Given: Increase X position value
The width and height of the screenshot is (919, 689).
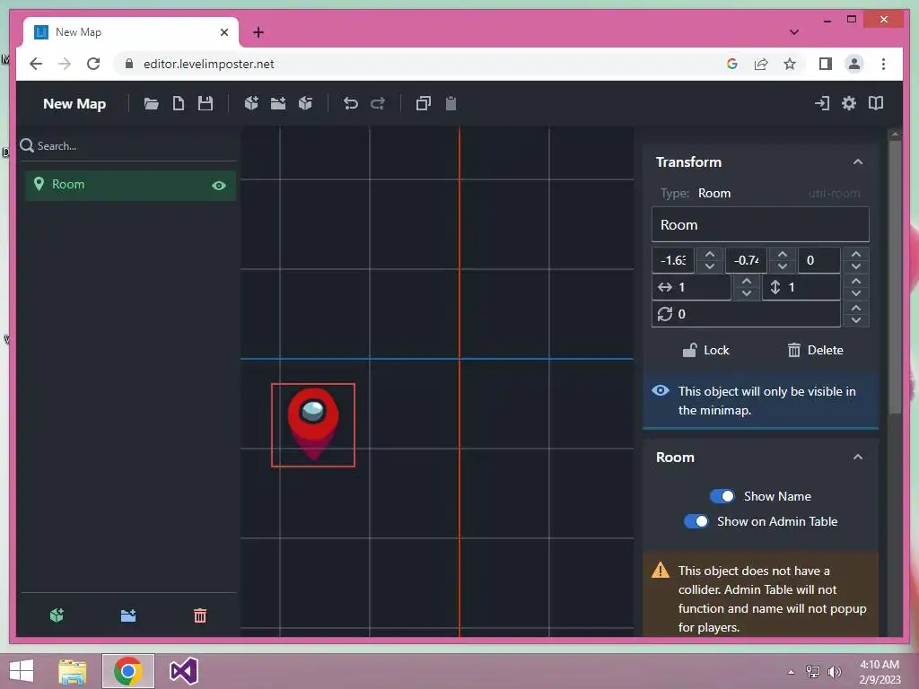Looking at the screenshot, I should point(710,254).
